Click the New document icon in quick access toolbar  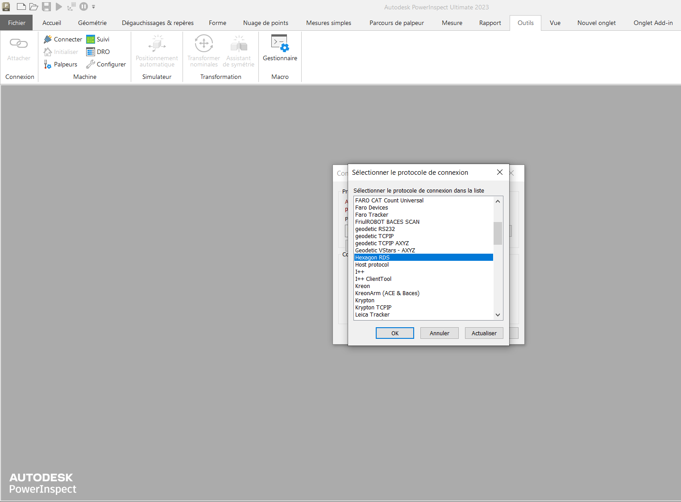pos(21,7)
